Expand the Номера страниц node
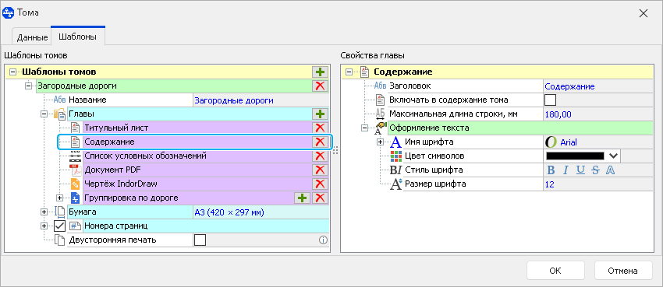Image resolution: width=663 pixels, height=287 pixels. (x=44, y=226)
